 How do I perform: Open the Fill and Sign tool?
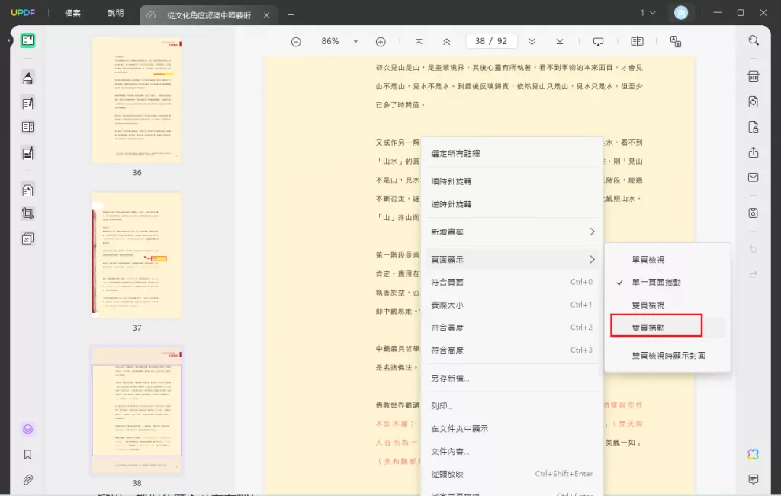28,152
